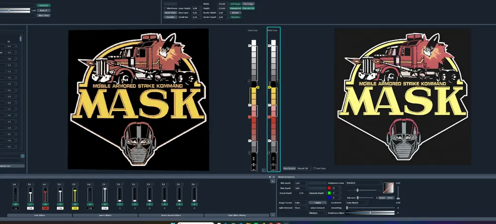Click the first black filament slider
The width and height of the screenshot is (496, 224).
click(x=15, y=195)
